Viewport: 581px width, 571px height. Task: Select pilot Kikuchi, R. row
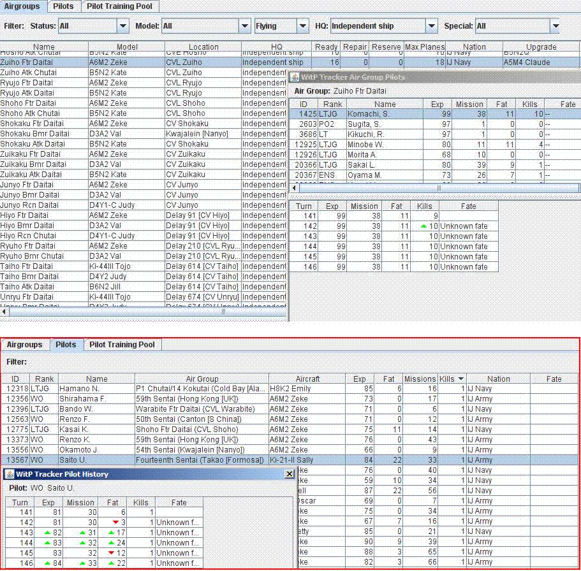coord(435,134)
